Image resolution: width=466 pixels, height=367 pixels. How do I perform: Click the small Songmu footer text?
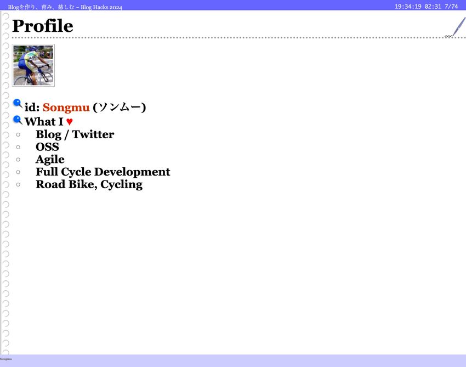pos(5,359)
